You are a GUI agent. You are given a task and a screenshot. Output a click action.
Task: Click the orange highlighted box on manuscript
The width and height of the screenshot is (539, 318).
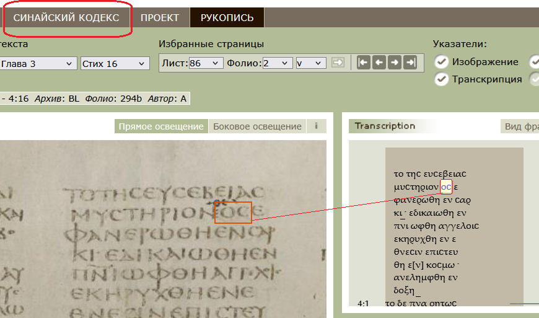pos(233,213)
